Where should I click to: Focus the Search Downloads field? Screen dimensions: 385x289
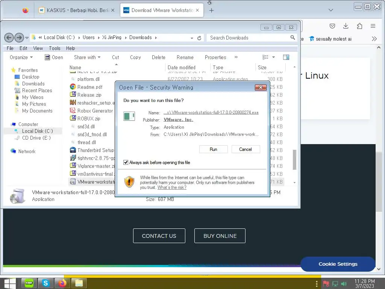click(249, 38)
